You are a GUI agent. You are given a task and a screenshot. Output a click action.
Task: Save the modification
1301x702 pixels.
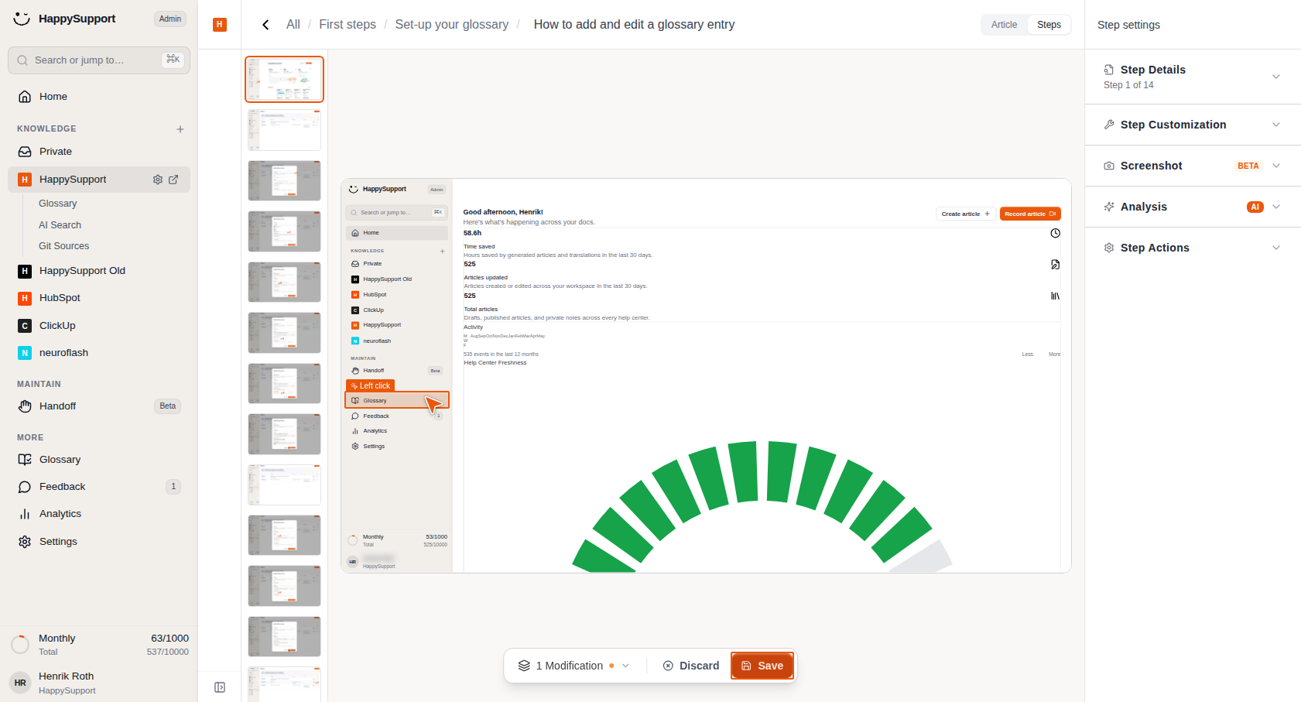point(762,666)
